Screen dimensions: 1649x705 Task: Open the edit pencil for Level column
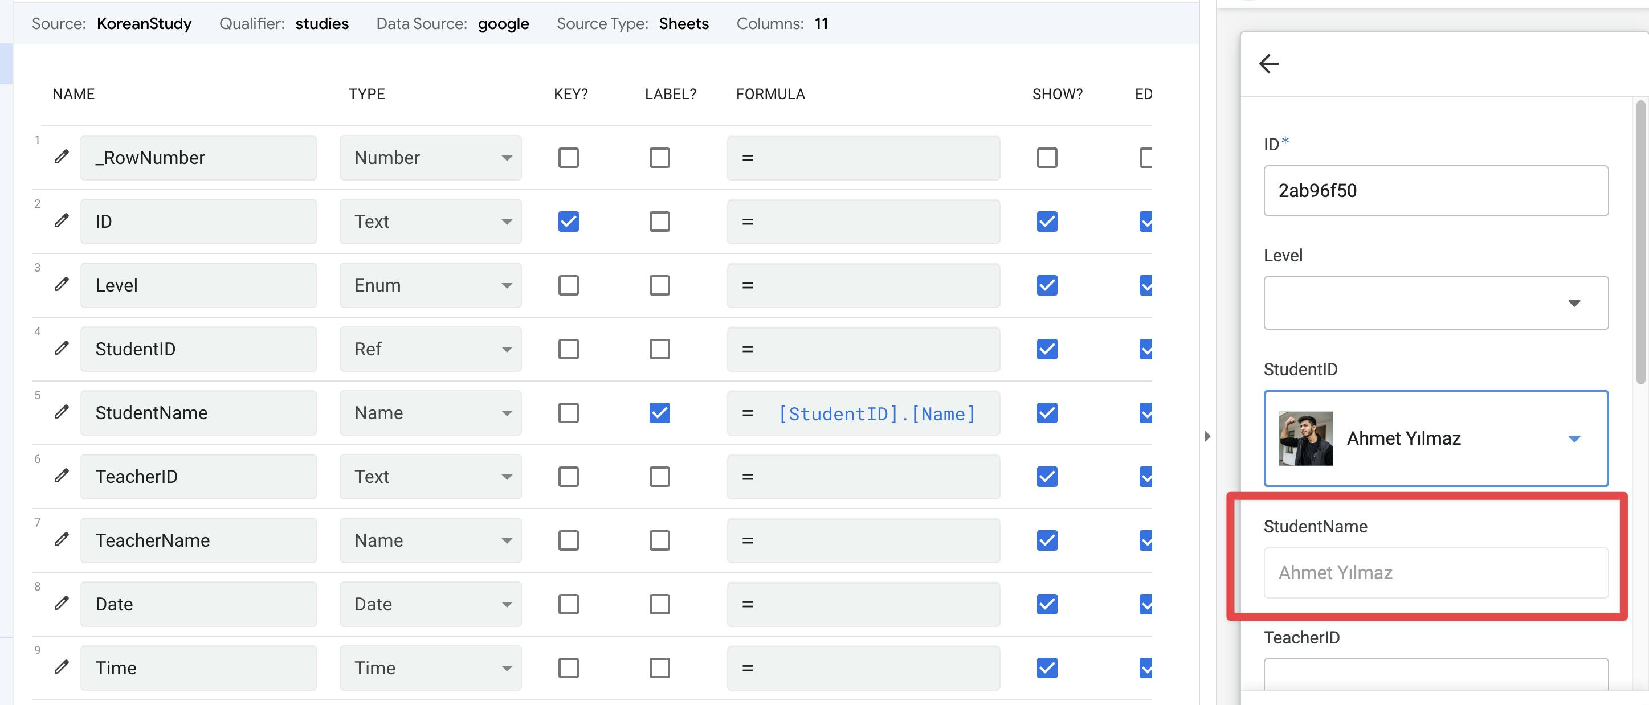pos(62,285)
